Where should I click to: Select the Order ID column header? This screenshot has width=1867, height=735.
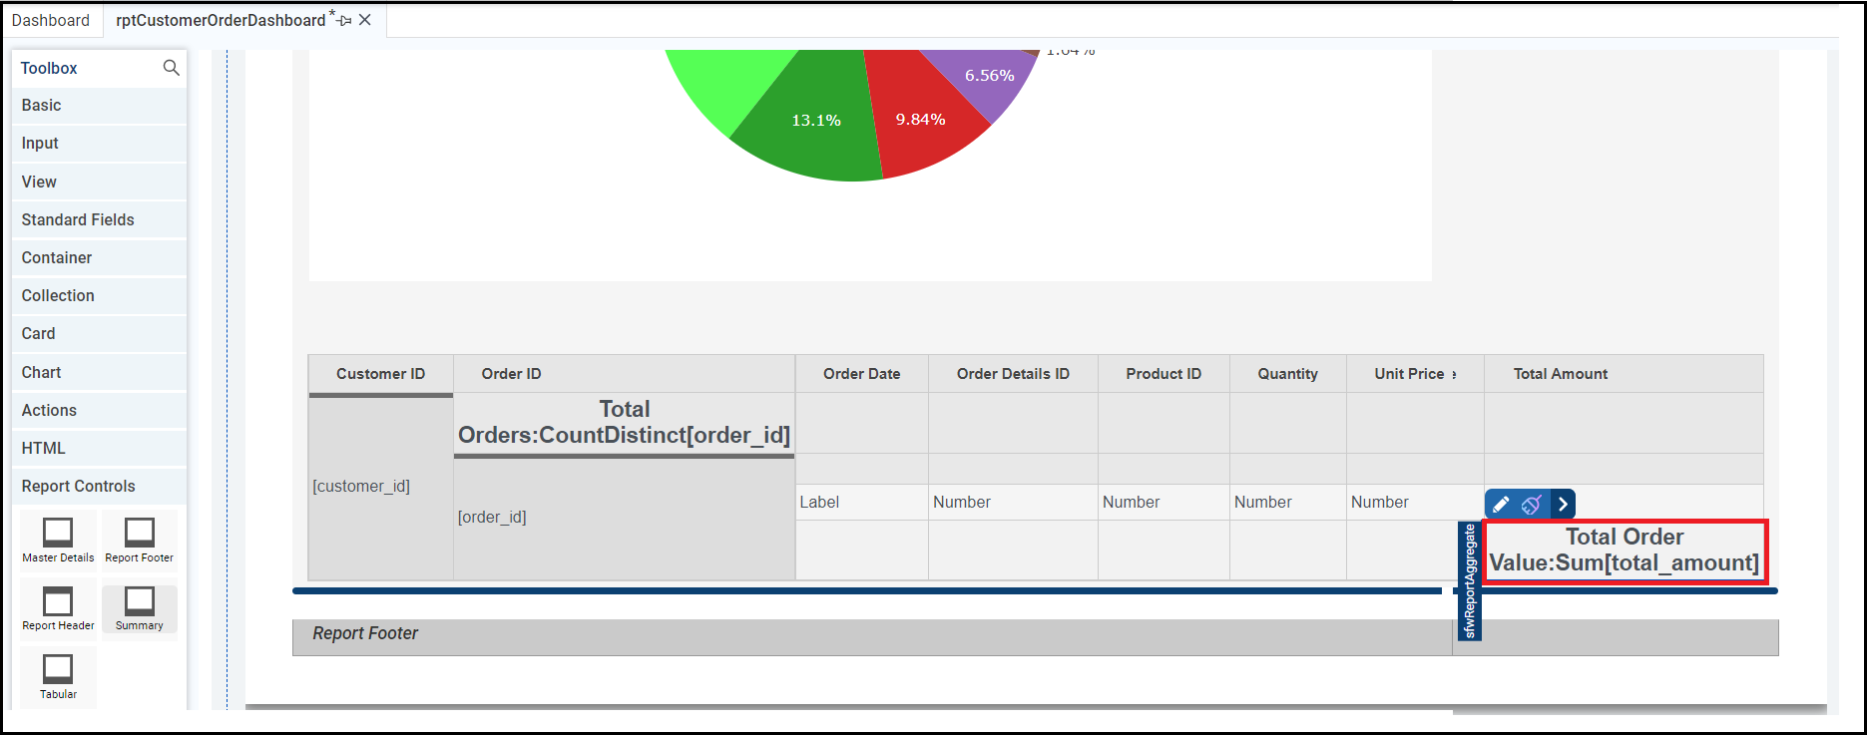(x=625, y=374)
